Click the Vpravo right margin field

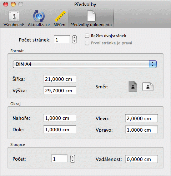141,129
